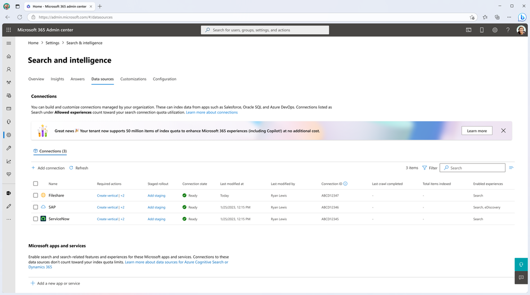Open column options list icon
Screen dimensions: 530x295
511,168
